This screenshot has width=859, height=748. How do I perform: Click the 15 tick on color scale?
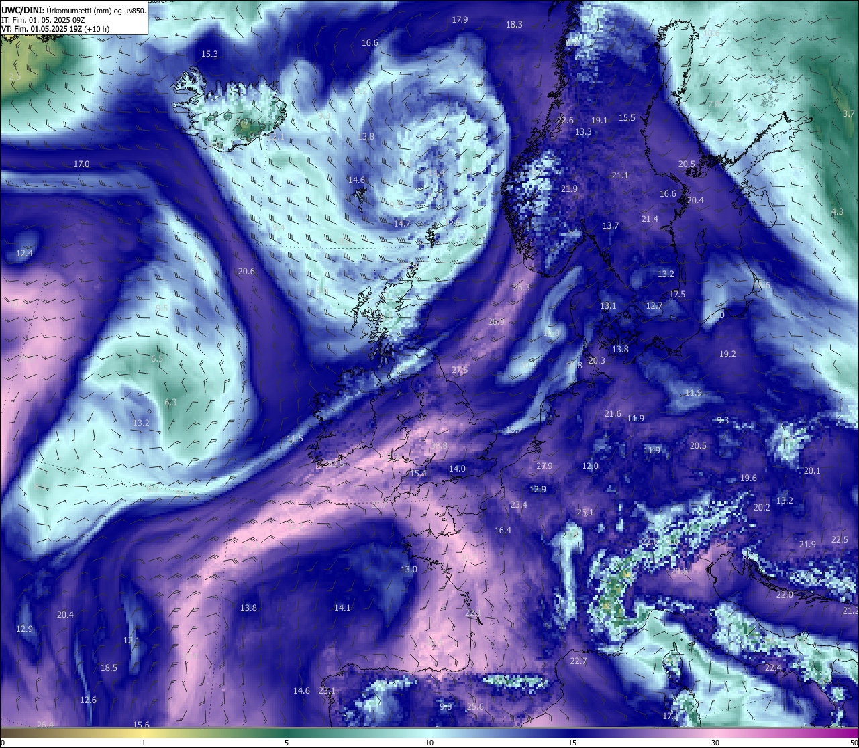point(572,743)
